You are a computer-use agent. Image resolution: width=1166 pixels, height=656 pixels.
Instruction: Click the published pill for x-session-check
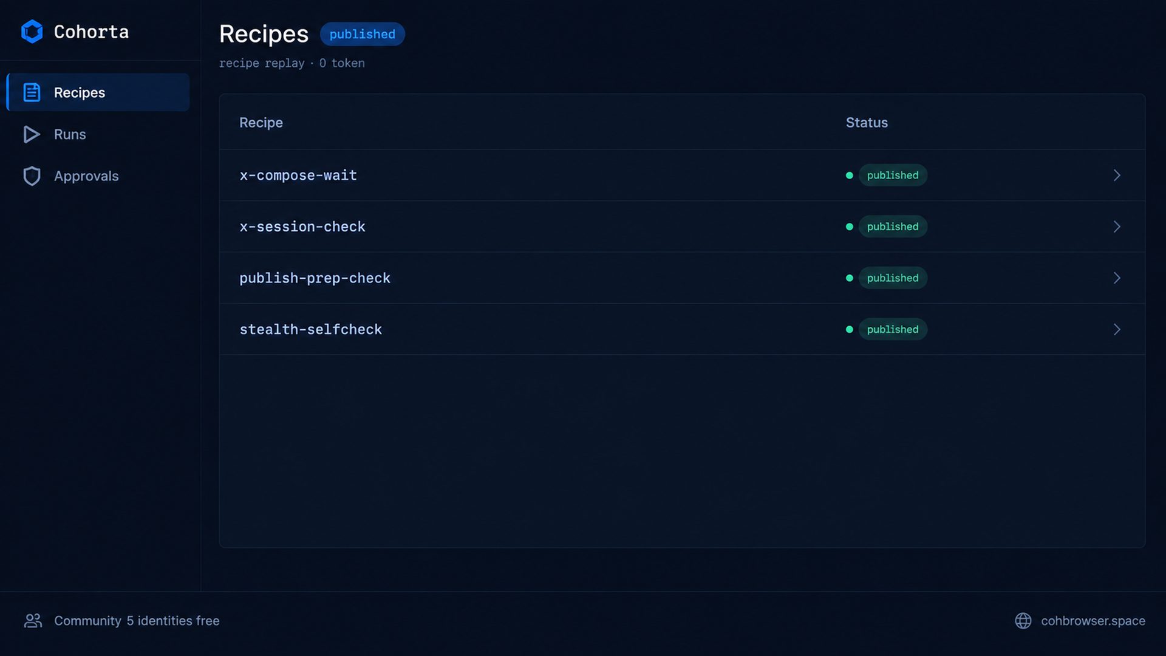tap(893, 227)
